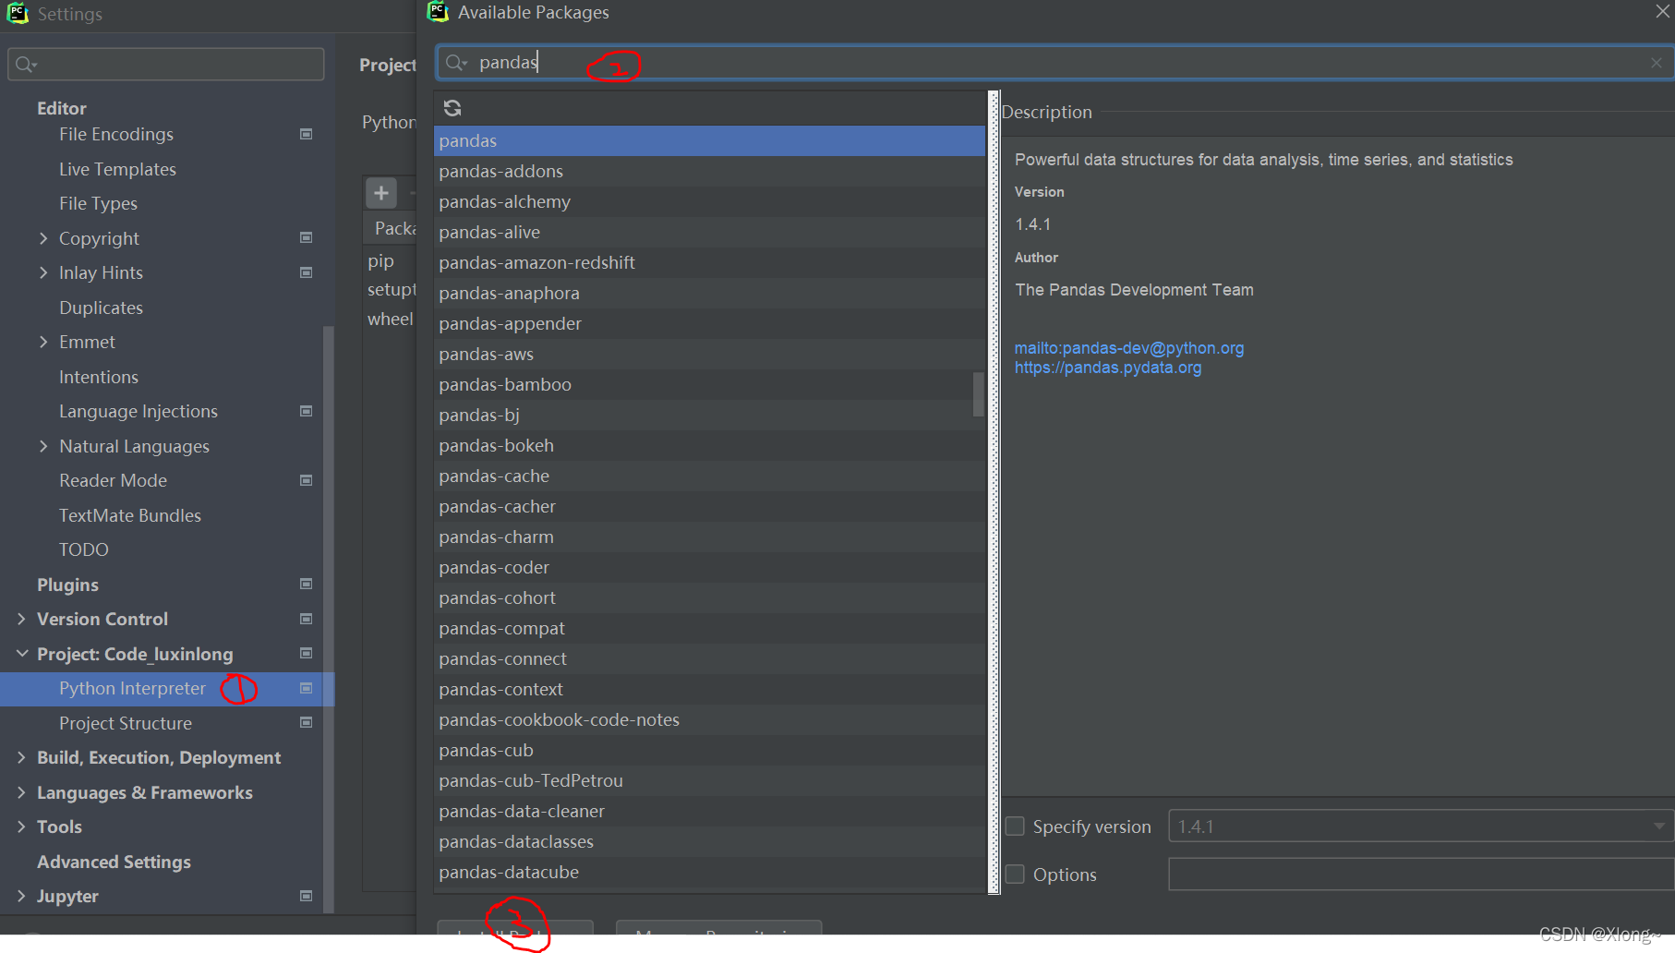Click the reload packages list icon
Viewport: 1675px width, 953px height.
[x=452, y=108]
